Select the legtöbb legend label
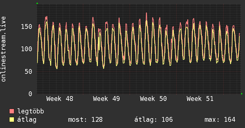 (x=31, y=111)
